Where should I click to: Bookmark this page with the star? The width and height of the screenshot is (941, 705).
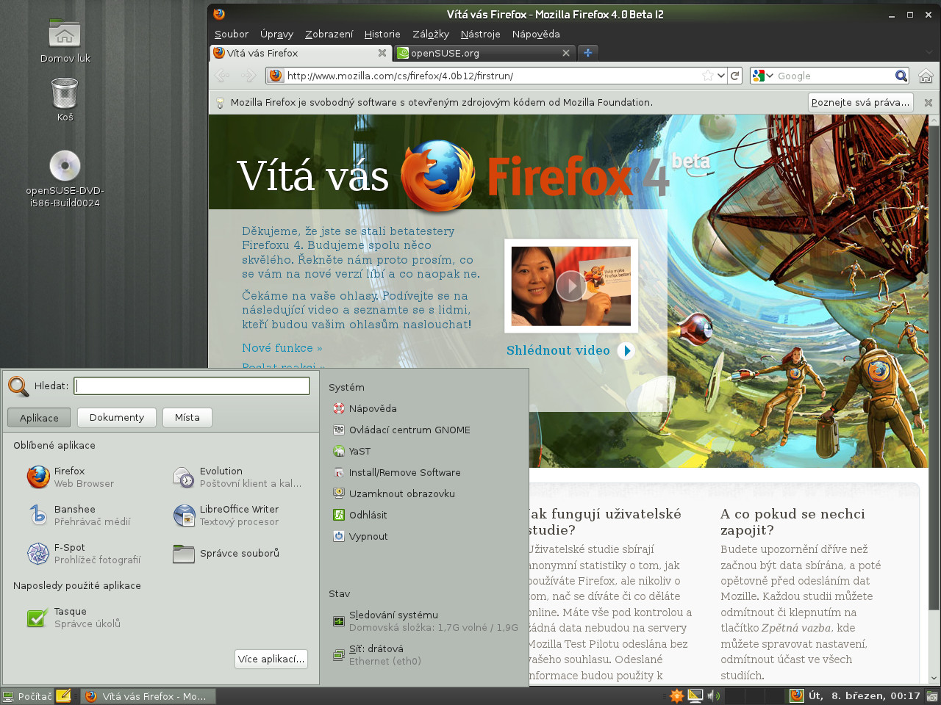click(707, 76)
